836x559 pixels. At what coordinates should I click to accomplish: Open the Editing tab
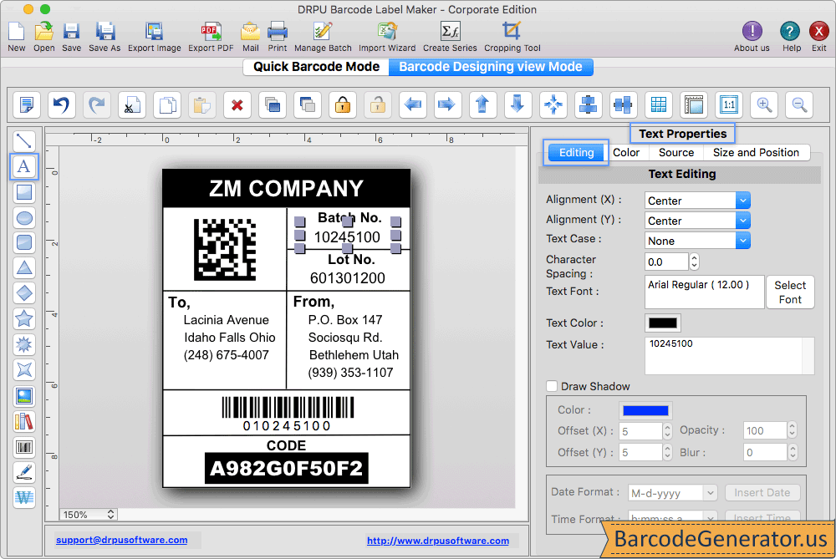pyautogui.click(x=576, y=152)
